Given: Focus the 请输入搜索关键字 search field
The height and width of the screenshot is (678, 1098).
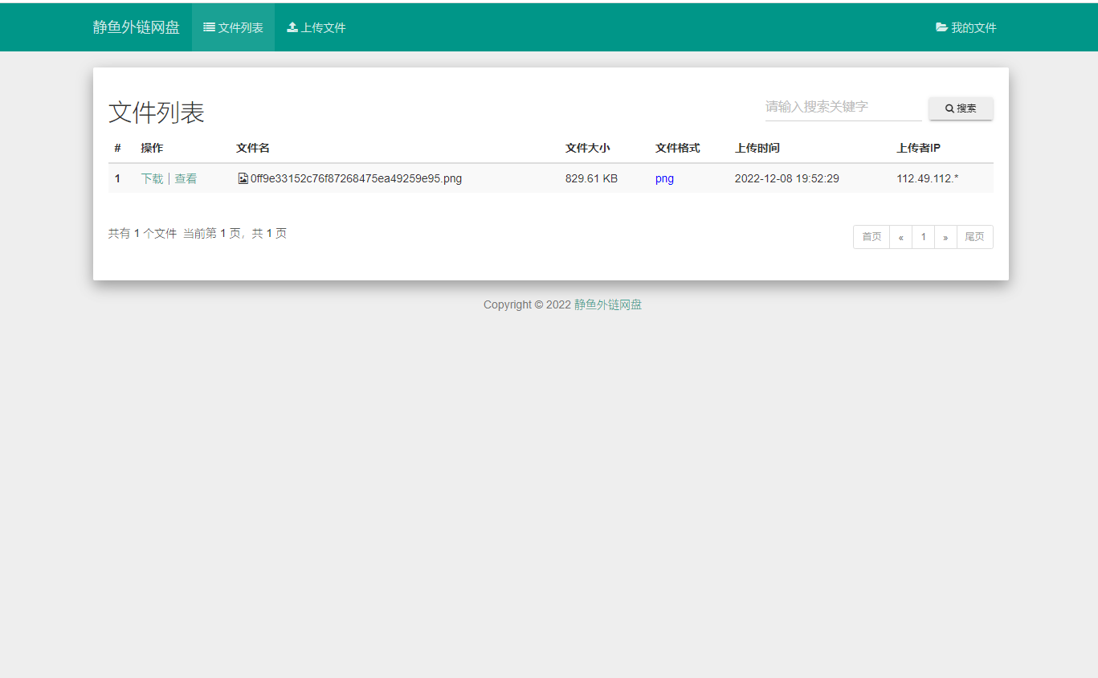Looking at the screenshot, I should coord(843,107).
